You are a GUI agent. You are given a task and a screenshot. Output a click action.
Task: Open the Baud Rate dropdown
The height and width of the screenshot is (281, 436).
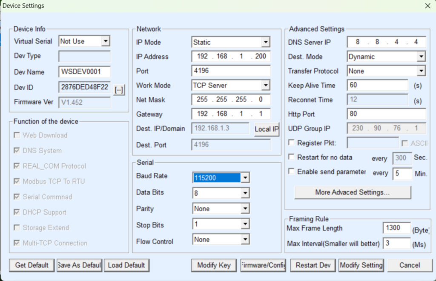[245, 178]
